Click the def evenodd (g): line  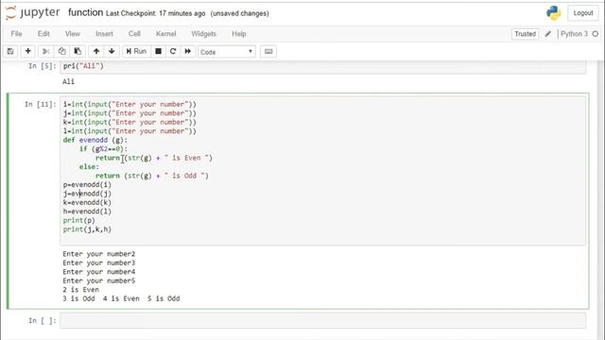[95, 140]
